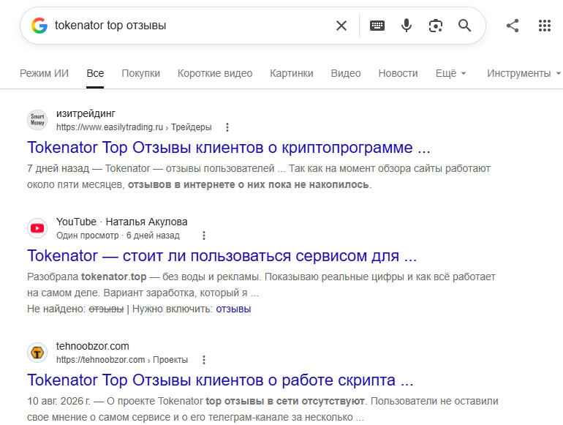
Task: Open the Новости tab
Action: 398,73
